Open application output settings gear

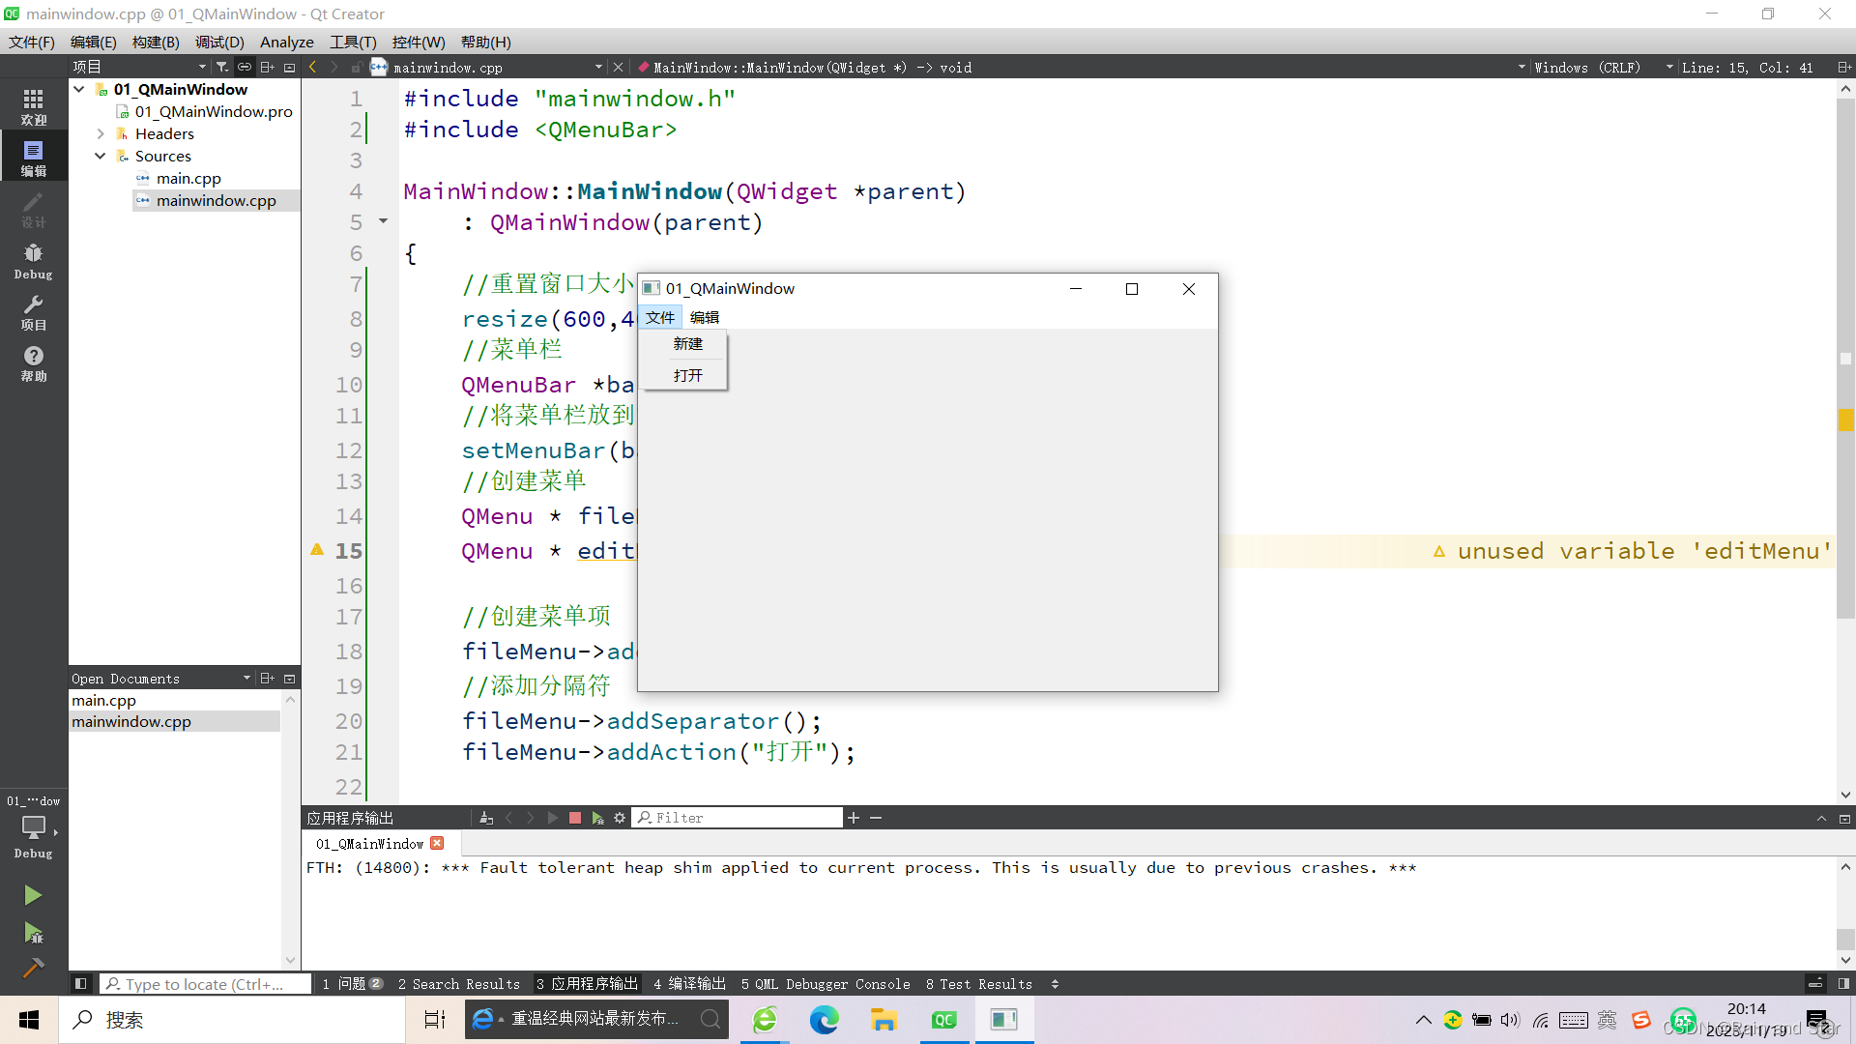pos(620,818)
